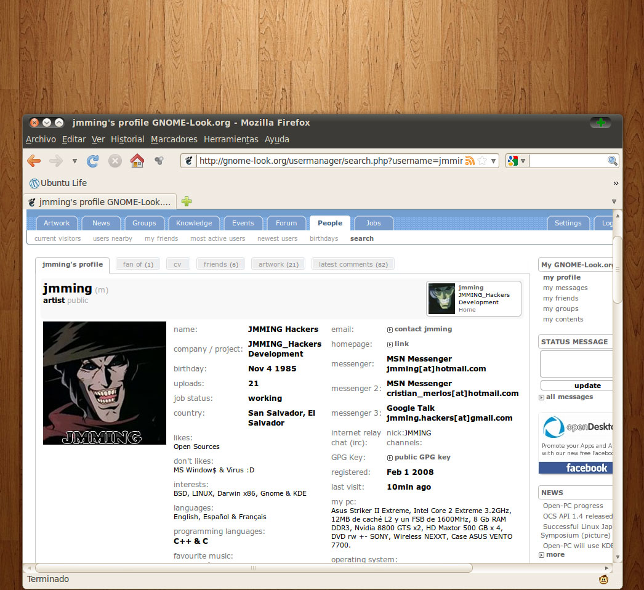This screenshot has height=590, width=644.
Task: Switch to the Jobs site tab
Action: coord(373,223)
